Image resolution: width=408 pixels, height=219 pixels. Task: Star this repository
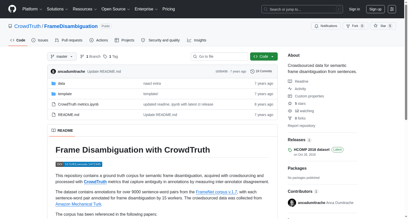[x=383, y=26]
